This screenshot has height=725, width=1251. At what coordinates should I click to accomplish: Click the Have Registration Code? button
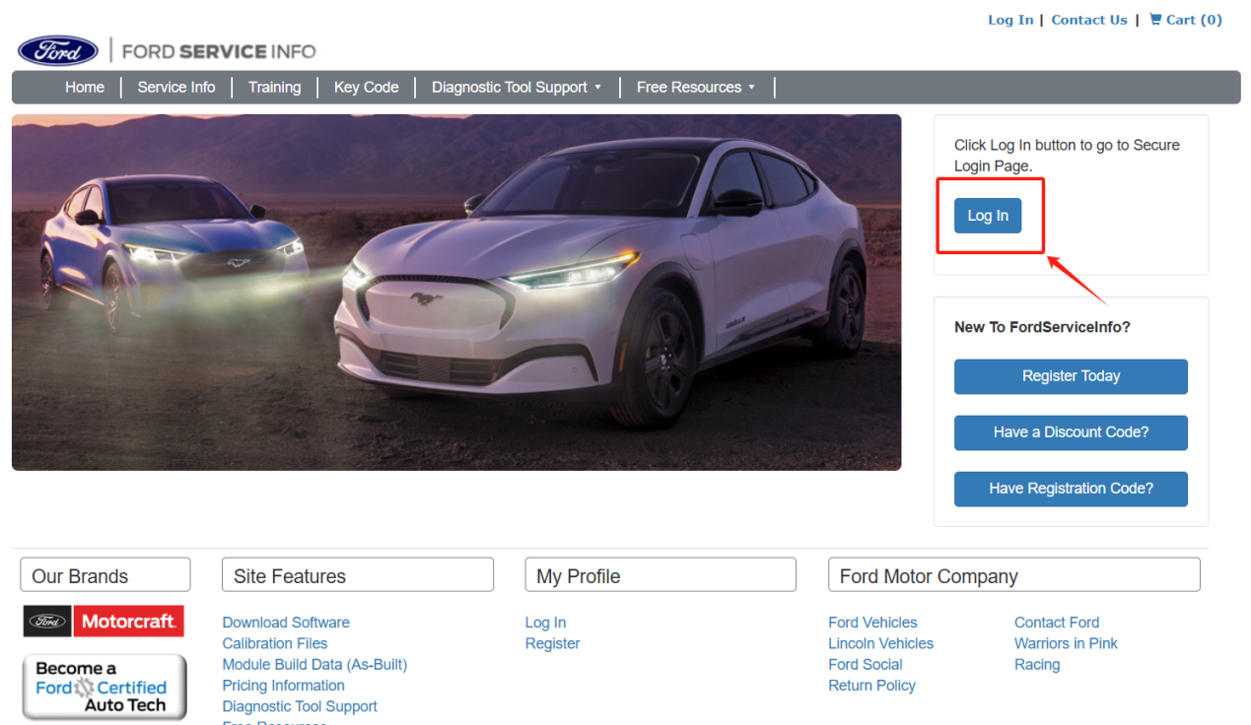click(x=1071, y=489)
